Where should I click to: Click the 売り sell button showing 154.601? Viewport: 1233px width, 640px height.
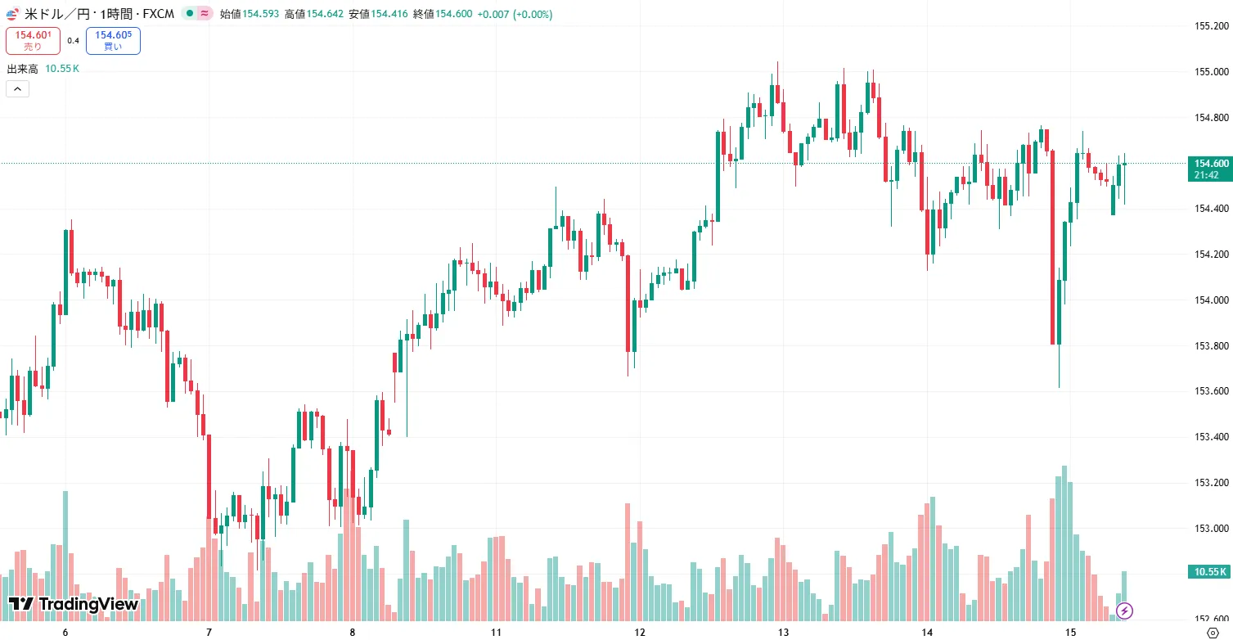click(34, 40)
